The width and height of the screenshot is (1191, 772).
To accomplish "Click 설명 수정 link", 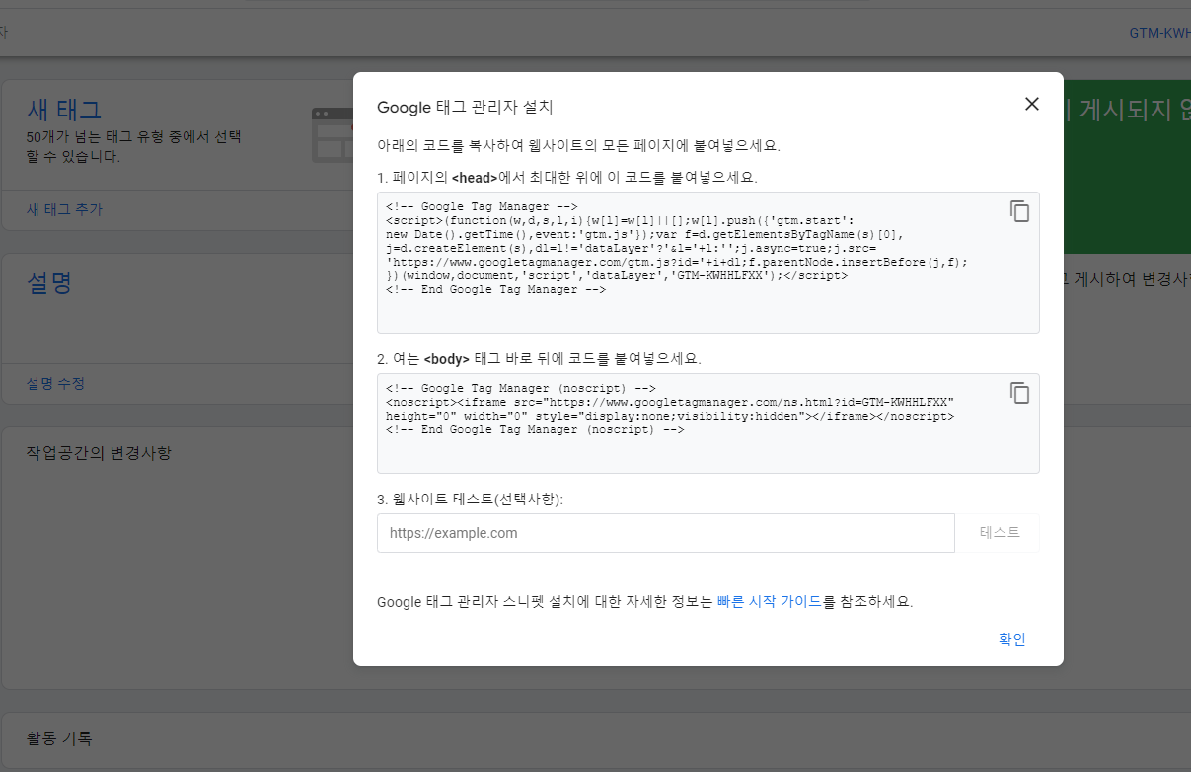I will (55, 383).
